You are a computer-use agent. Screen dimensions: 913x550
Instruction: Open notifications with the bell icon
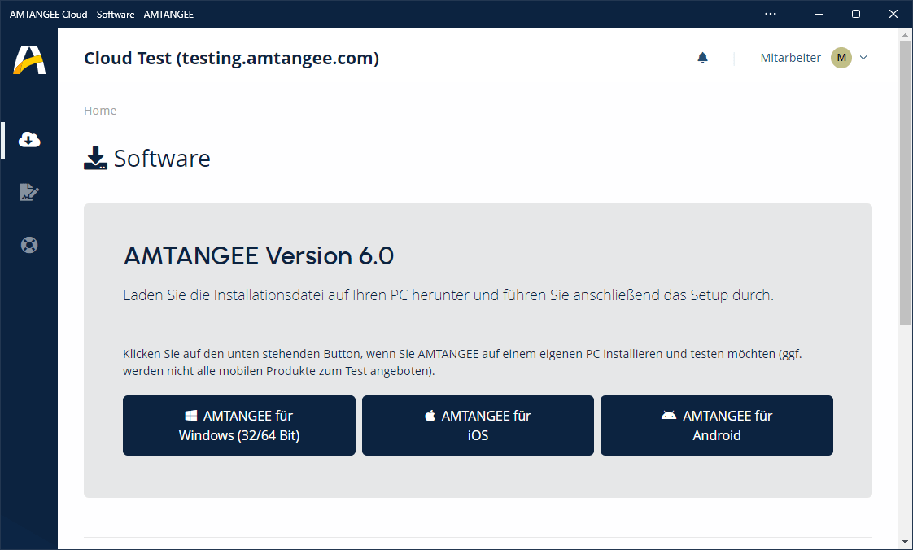click(703, 58)
